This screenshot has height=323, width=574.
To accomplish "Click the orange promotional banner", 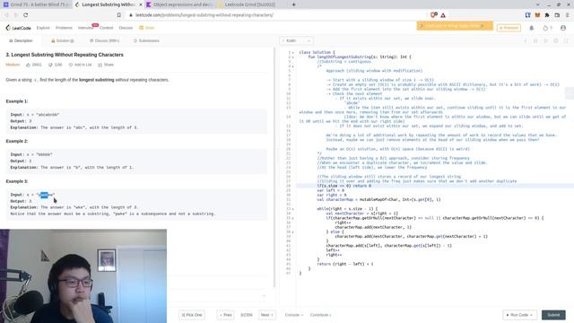I will pos(455,26).
